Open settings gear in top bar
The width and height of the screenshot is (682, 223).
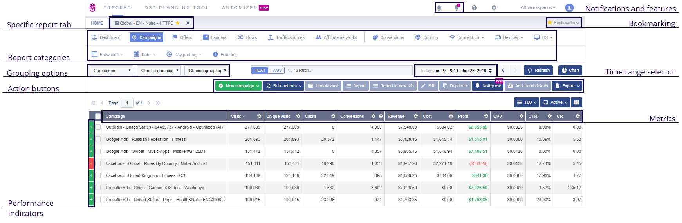494,8
